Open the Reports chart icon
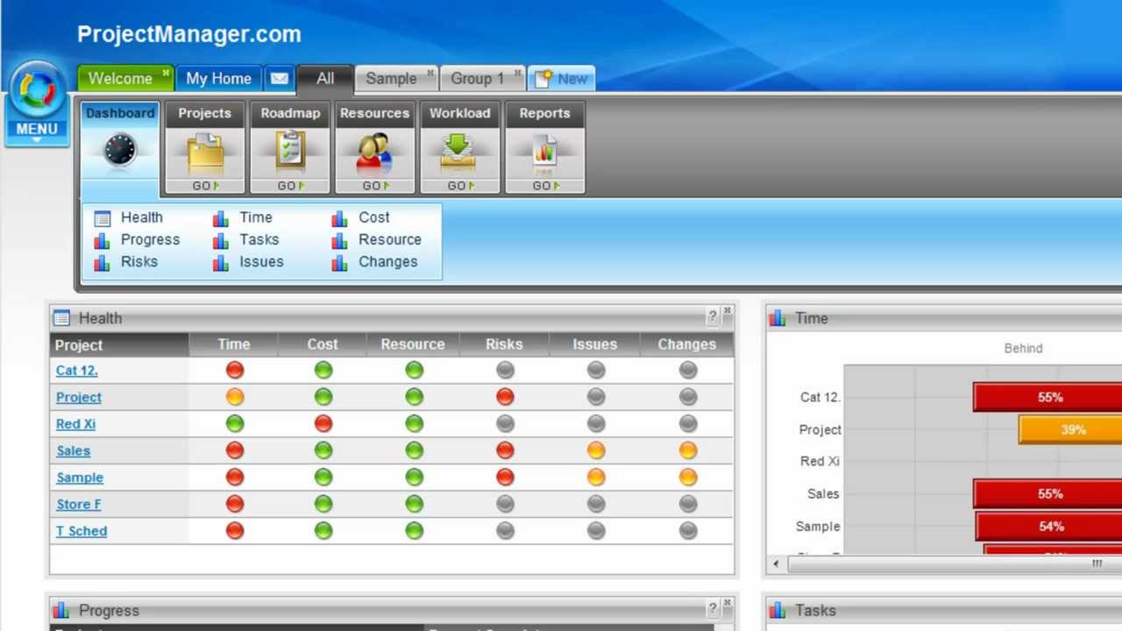This screenshot has width=1122, height=631. pyautogui.click(x=544, y=152)
